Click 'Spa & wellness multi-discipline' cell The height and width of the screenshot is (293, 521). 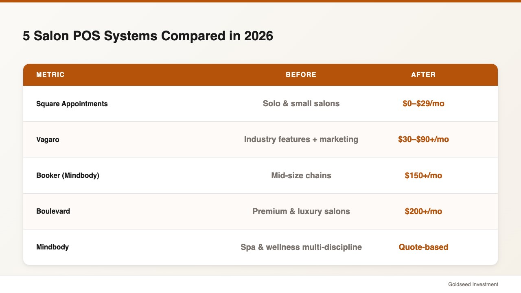coord(301,247)
